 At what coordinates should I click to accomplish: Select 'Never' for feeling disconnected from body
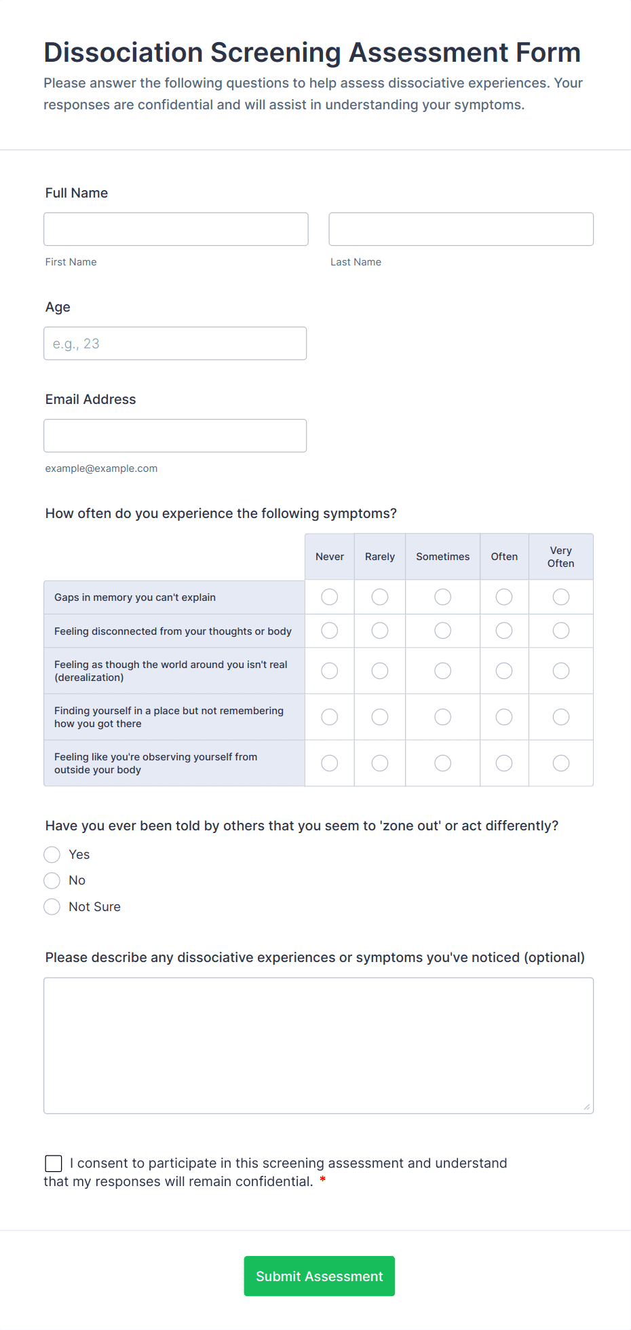[x=329, y=630]
